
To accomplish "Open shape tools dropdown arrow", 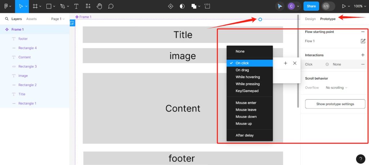I will (54, 6).
